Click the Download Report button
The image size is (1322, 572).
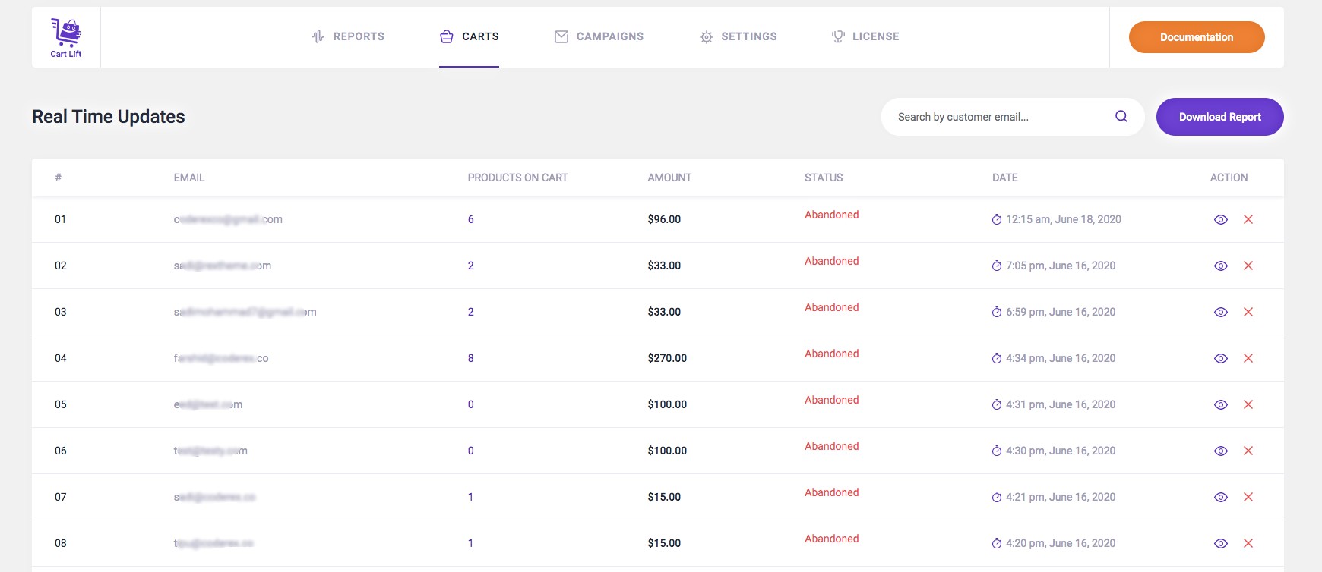coord(1220,117)
